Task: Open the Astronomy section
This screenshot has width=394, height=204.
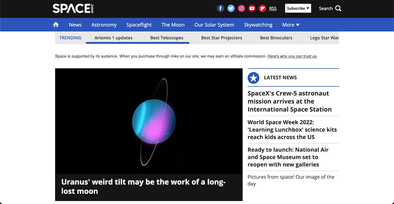Action: coord(104,25)
